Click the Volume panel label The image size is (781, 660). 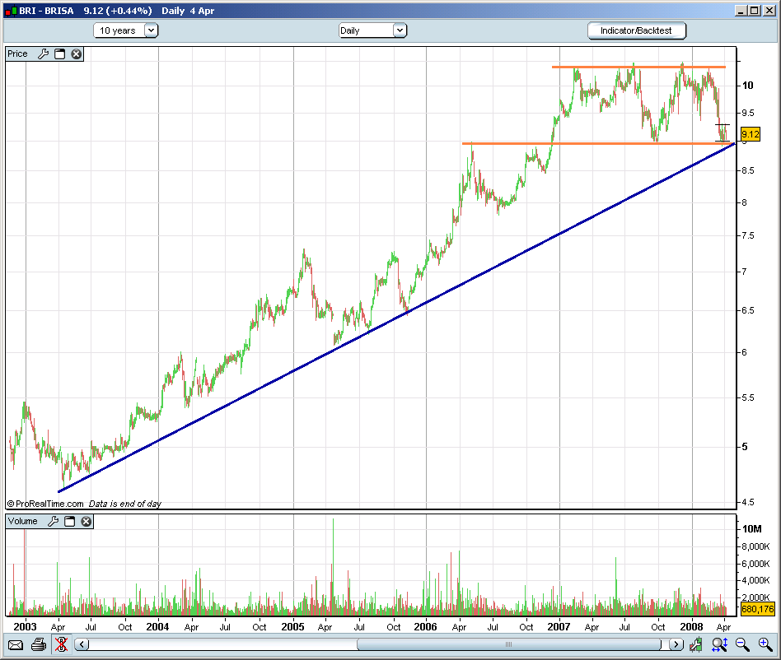click(22, 521)
